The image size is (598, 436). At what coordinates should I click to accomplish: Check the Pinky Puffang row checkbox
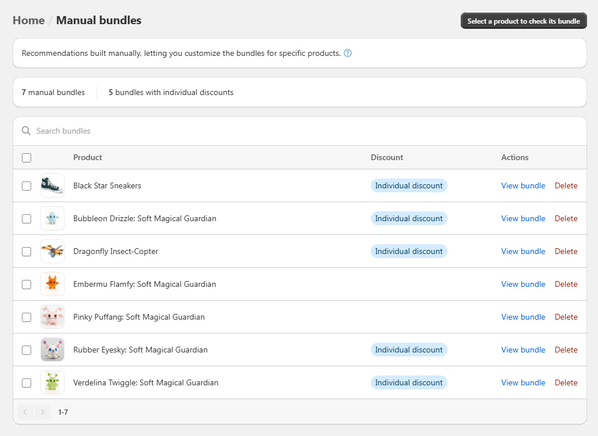point(27,317)
